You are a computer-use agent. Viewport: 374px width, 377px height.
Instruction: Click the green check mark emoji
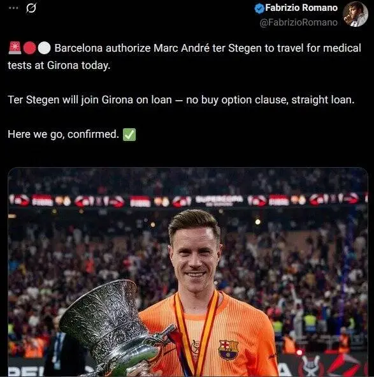click(x=129, y=135)
